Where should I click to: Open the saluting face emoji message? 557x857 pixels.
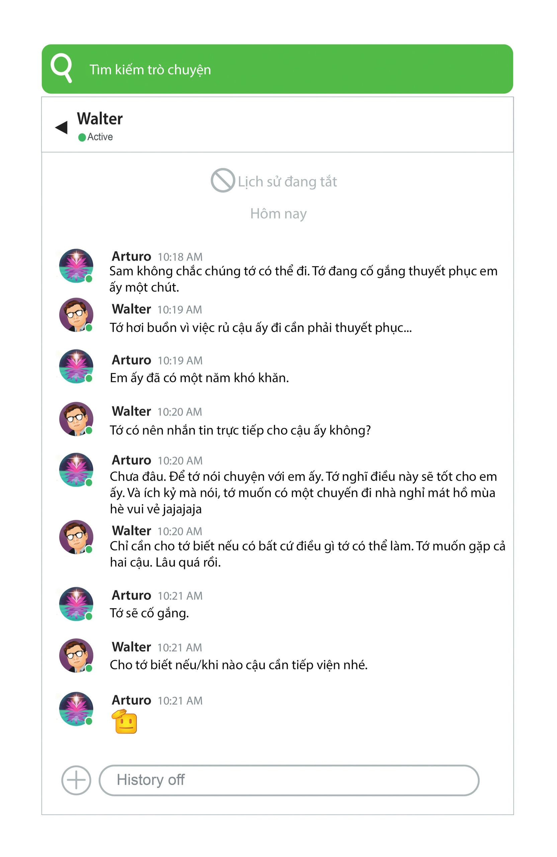[x=124, y=722]
